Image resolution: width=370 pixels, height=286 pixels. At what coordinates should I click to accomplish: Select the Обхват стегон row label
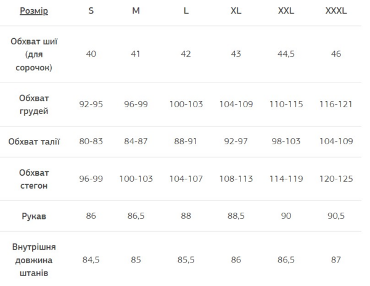click(x=34, y=179)
